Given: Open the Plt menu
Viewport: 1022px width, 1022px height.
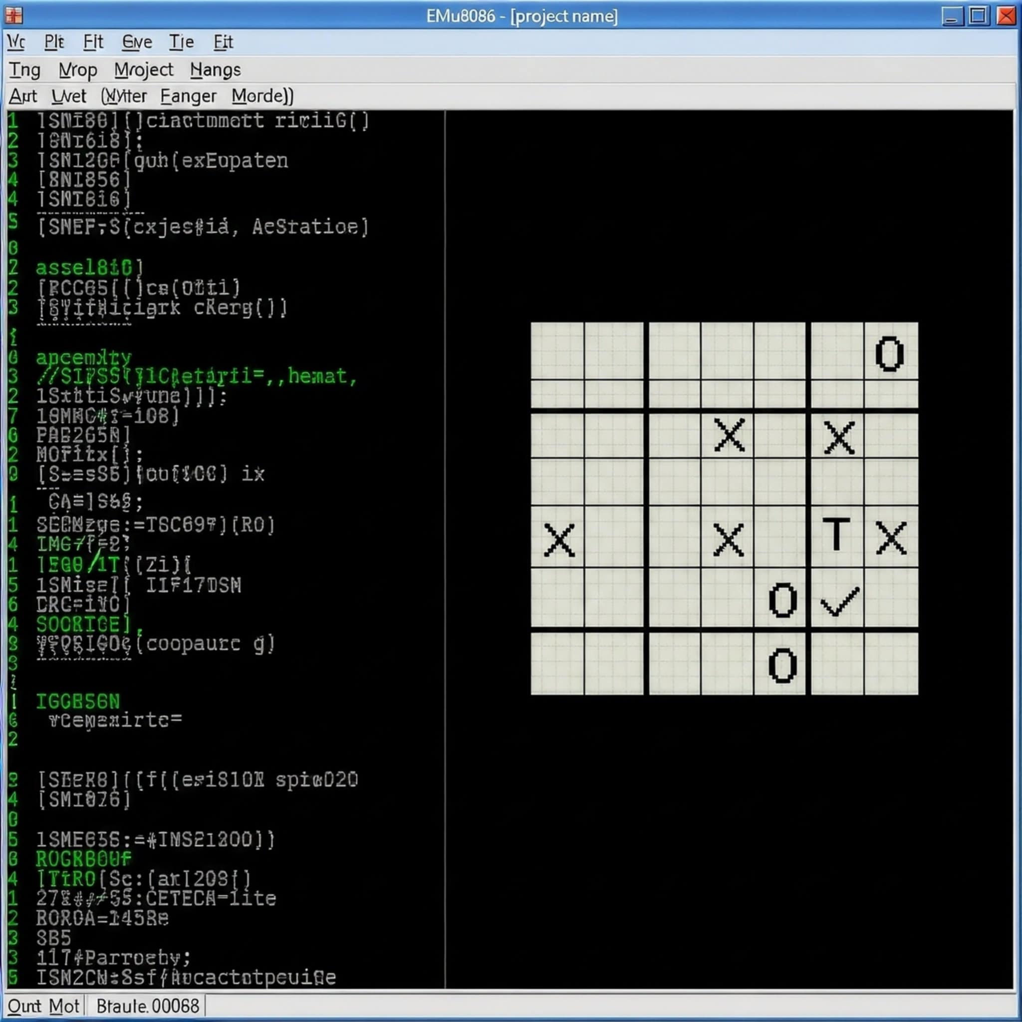Looking at the screenshot, I should pos(54,42).
